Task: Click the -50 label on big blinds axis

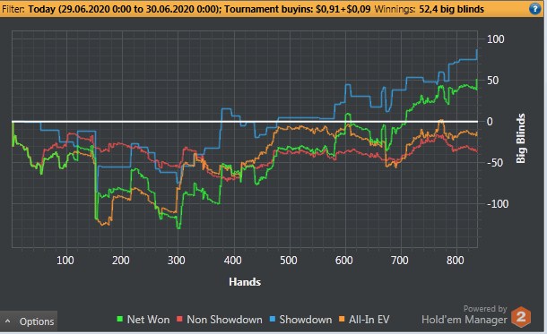Action: 495,163
